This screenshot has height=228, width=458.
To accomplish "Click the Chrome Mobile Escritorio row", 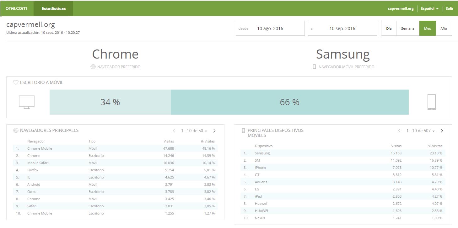I will coord(115,213).
